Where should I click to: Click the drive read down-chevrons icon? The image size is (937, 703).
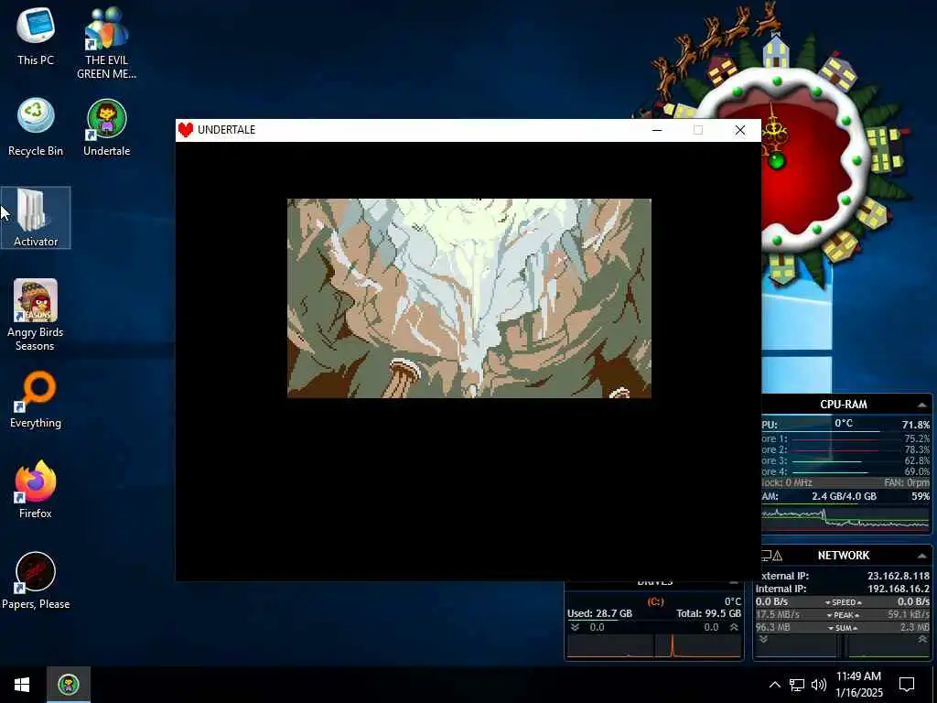tap(575, 627)
